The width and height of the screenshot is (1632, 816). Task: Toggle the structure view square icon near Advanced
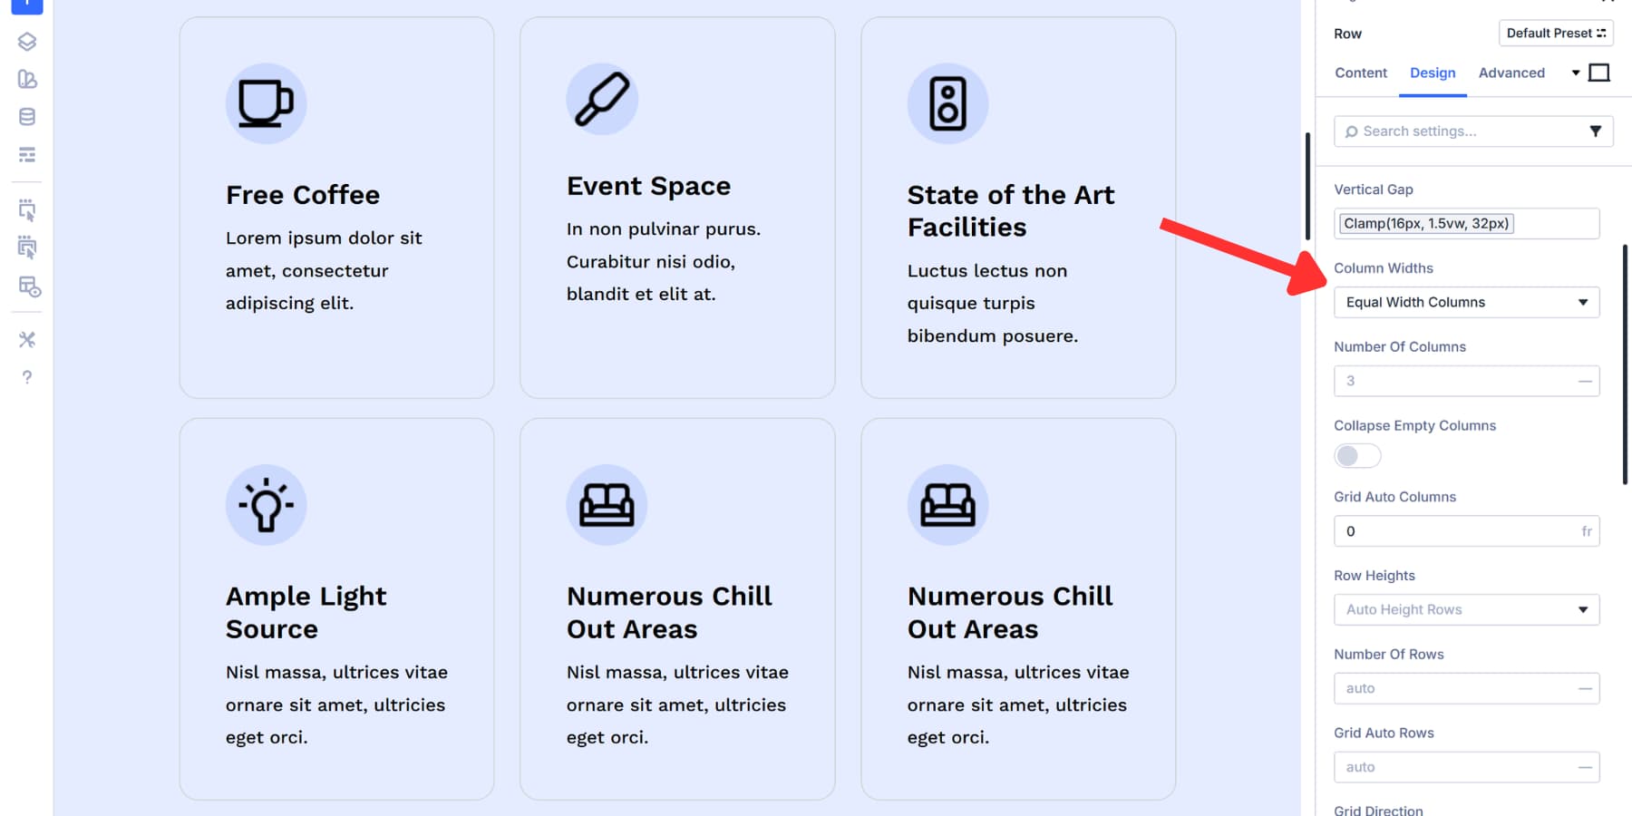click(x=1600, y=72)
